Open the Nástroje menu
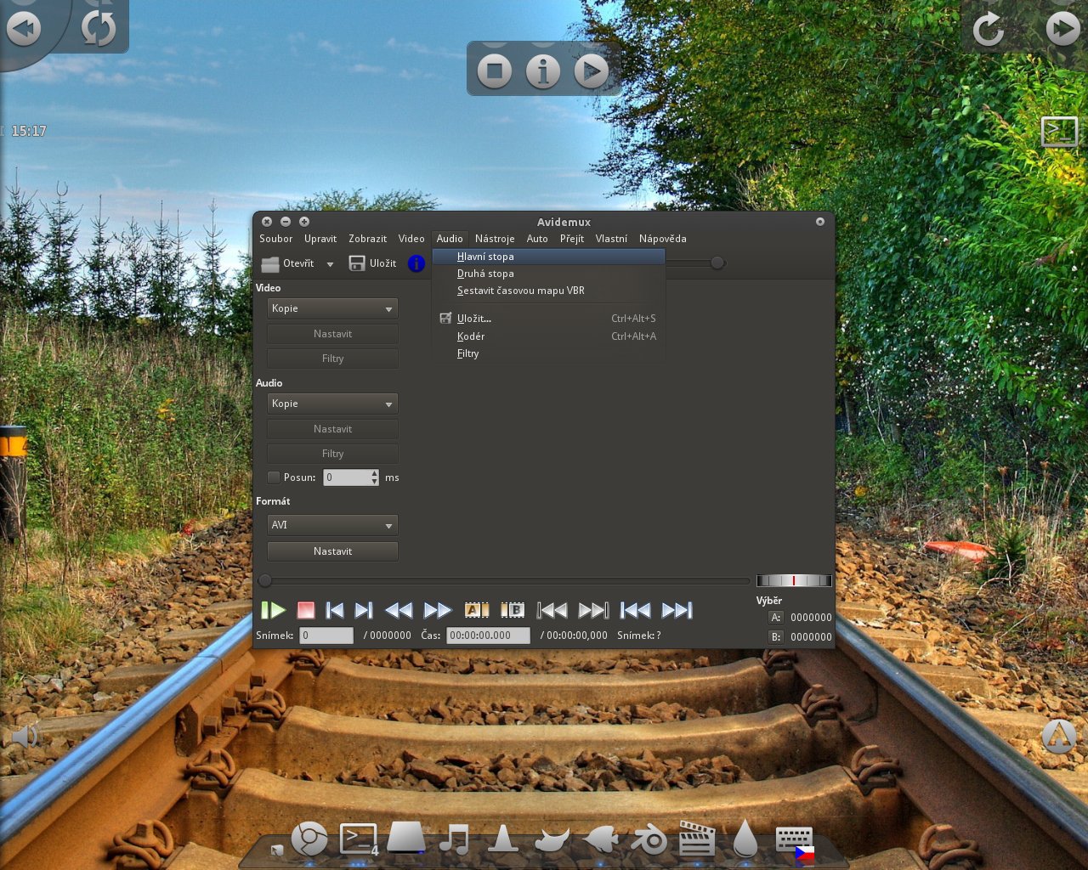This screenshot has height=870, width=1088. click(495, 239)
